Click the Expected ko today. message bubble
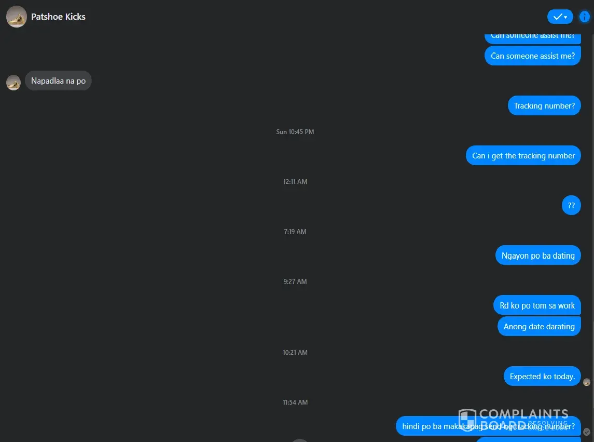Viewport: 594px width, 442px height. [542, 377]
